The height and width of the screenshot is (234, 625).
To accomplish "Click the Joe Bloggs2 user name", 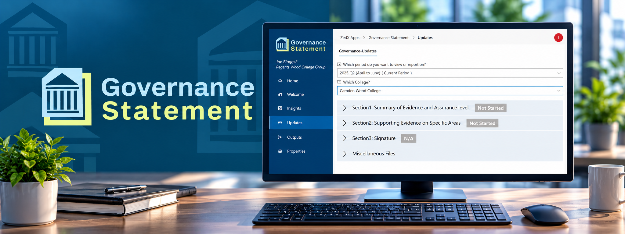I will [287, 62].
